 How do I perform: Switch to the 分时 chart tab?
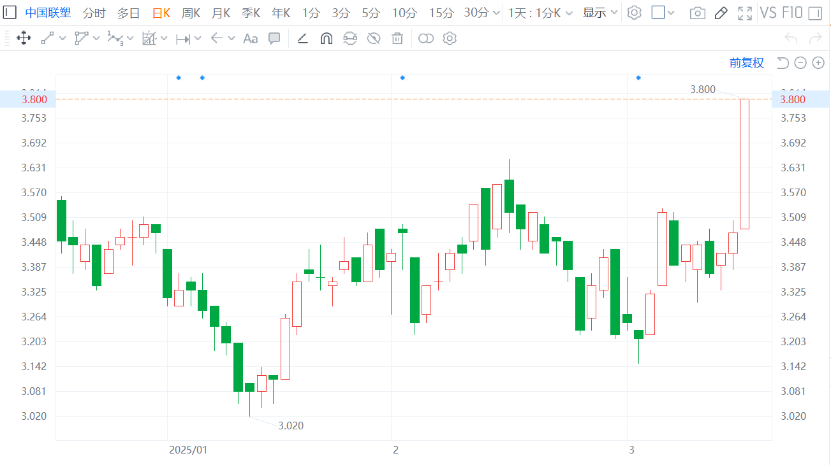tap(94, 13)
